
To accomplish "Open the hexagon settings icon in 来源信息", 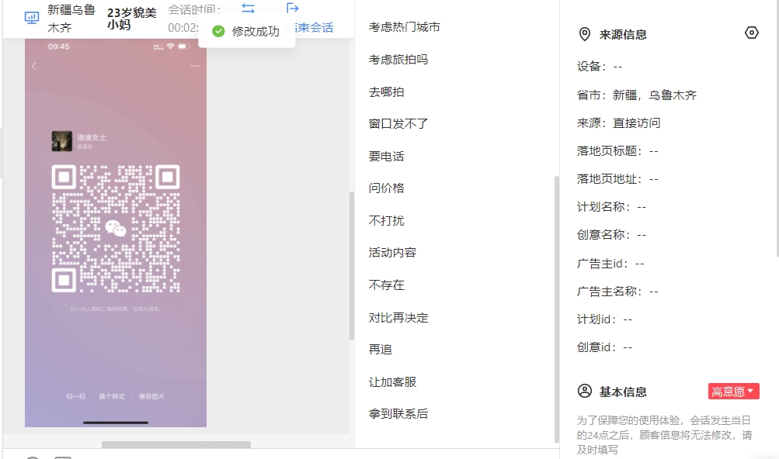I will coord(752,33).
